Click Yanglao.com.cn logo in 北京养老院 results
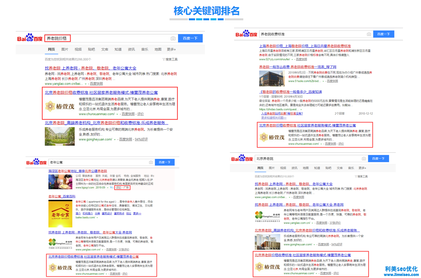Image resolution: width=421 pixels, height=278 pixels. (x=268, y=216)
